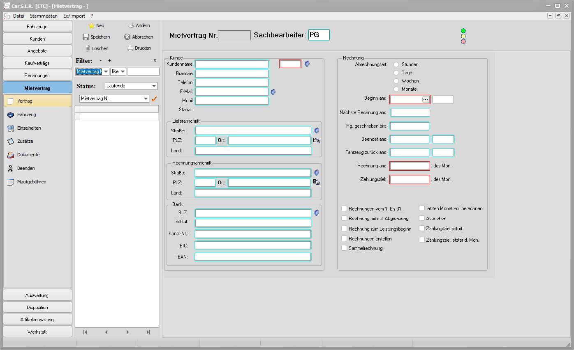This screenshot has height=350, width=574.
Task: Enable the Sammelrechnung checkbox
Action: pos(345,248)
